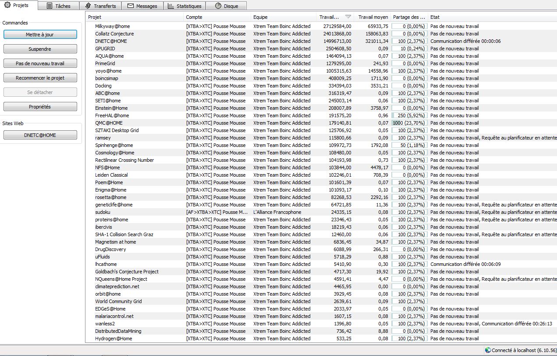Viewport: 557px width, 356px height.
Task: Open the DNETC@HOME website button
Action: 40,135
